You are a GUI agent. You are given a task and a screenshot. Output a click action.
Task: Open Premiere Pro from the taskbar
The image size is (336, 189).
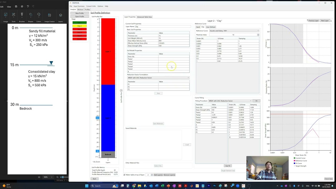(209, 186)
